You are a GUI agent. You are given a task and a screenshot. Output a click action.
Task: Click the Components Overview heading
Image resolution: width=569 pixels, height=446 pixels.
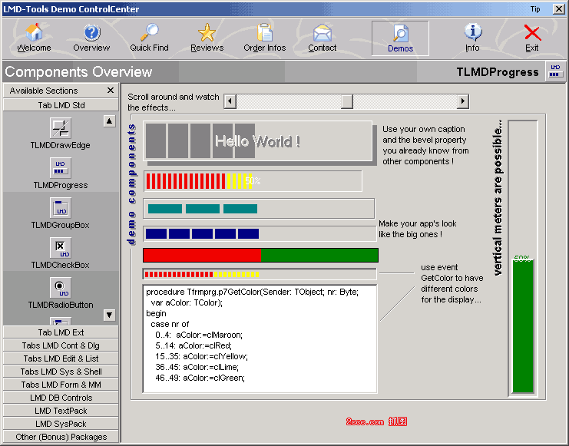point(78,72)
